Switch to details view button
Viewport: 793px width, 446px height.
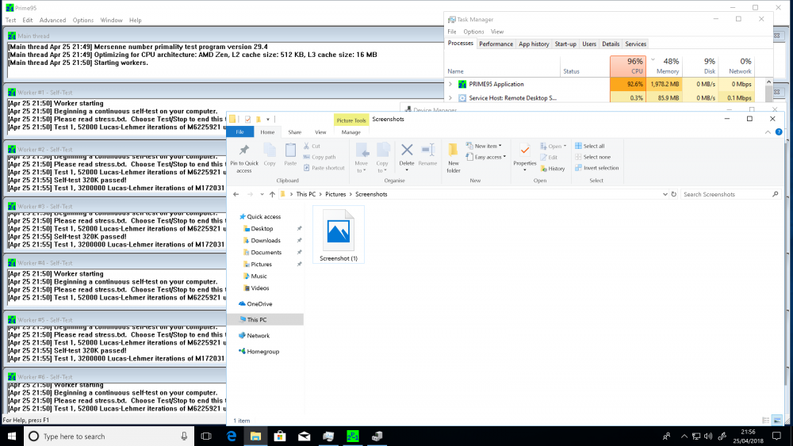coord(766,420)
